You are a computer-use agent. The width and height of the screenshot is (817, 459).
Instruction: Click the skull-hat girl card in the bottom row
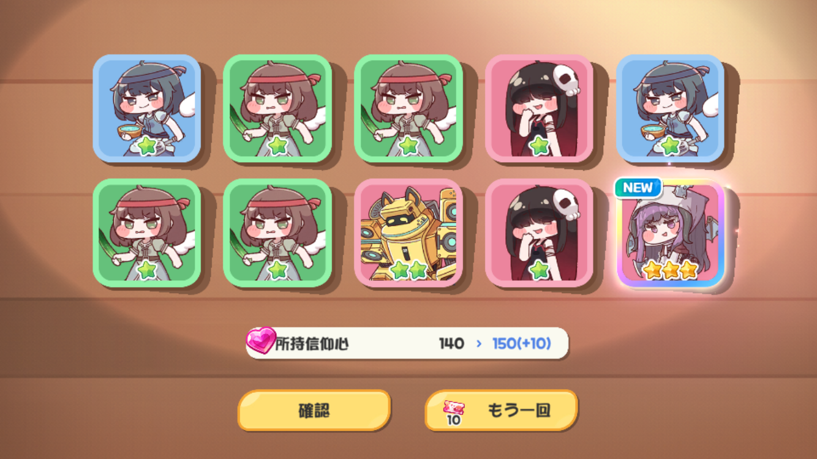coord(539,233)
